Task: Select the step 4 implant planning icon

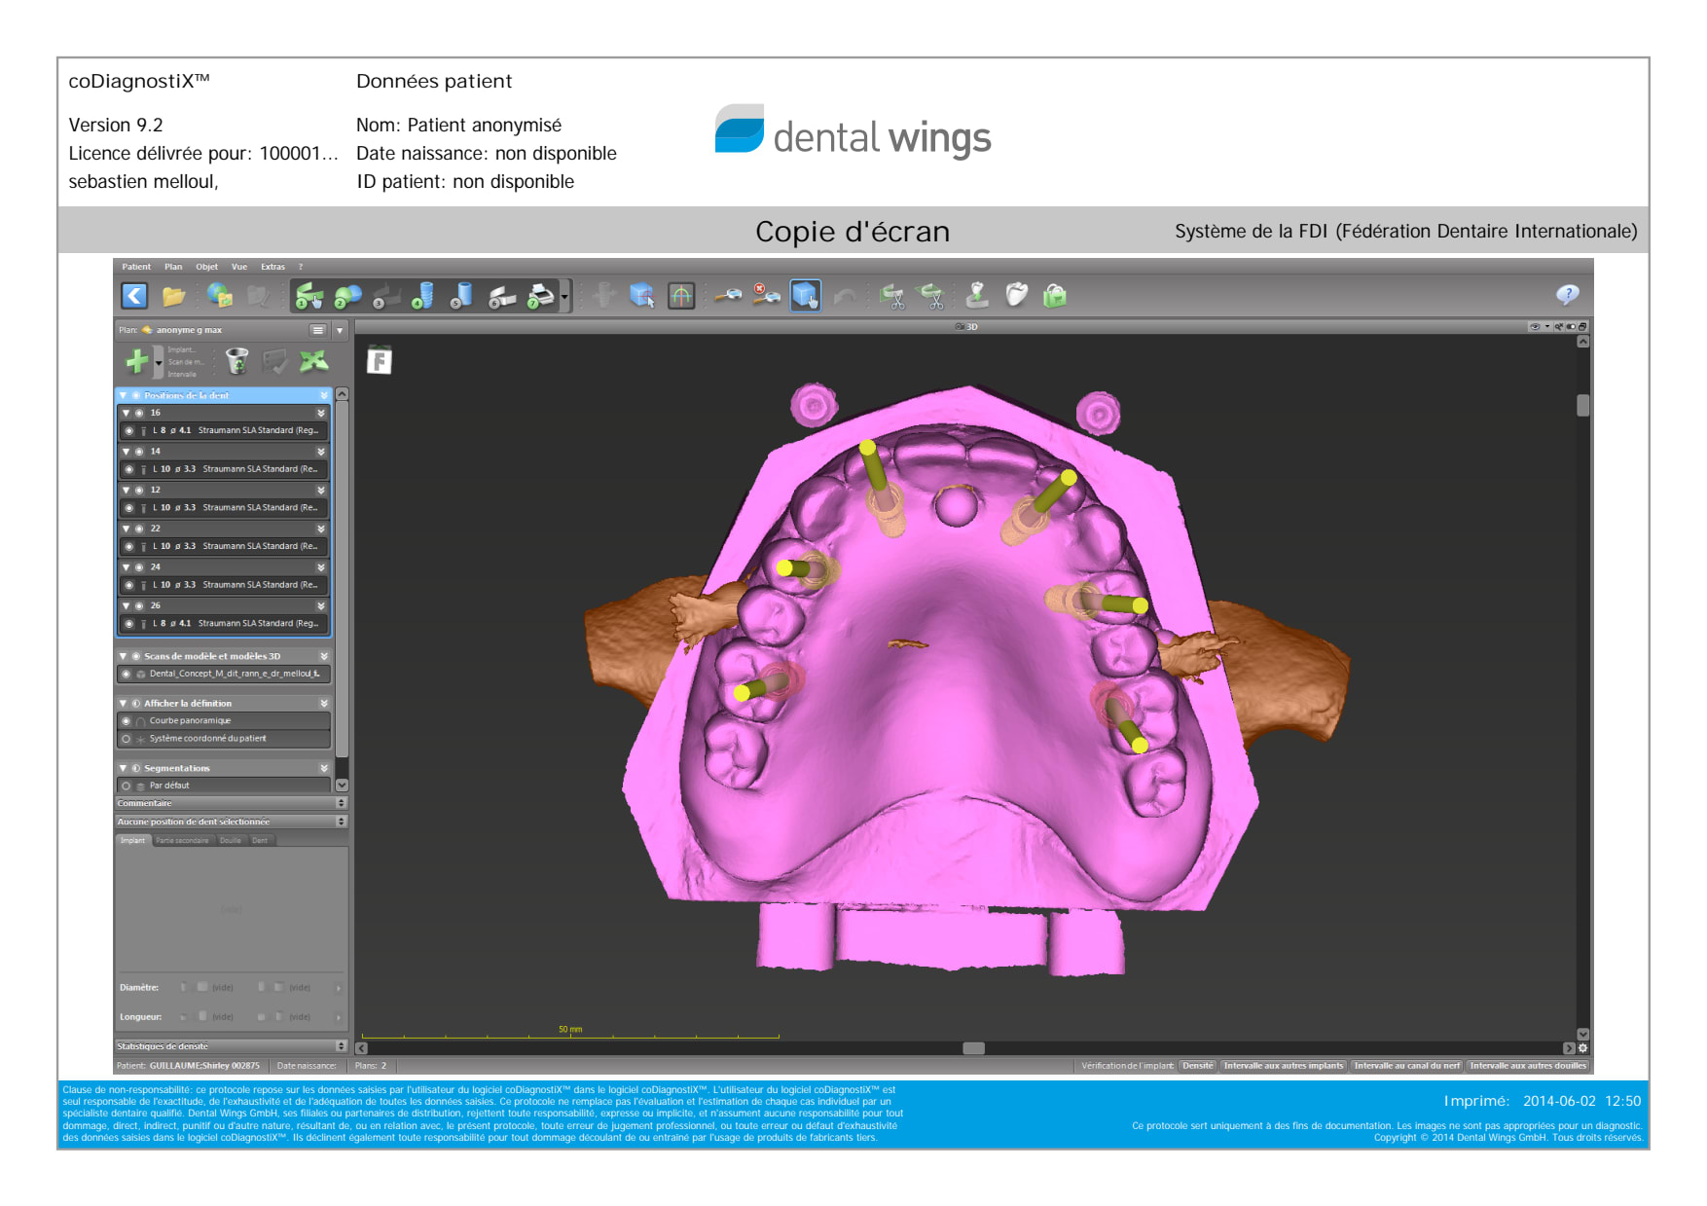Action: click(x=423, y=296)
